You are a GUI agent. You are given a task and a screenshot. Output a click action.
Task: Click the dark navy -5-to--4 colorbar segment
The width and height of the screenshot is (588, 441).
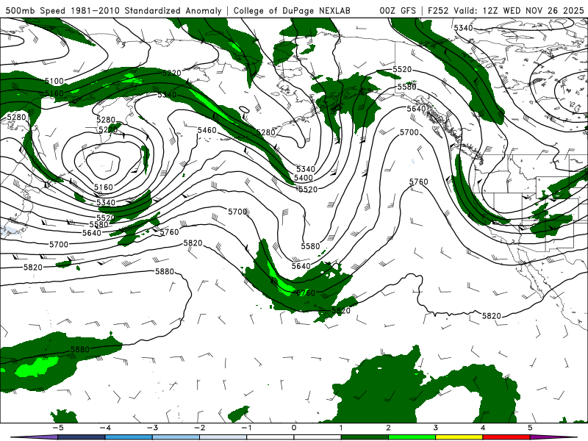point(82,437)
